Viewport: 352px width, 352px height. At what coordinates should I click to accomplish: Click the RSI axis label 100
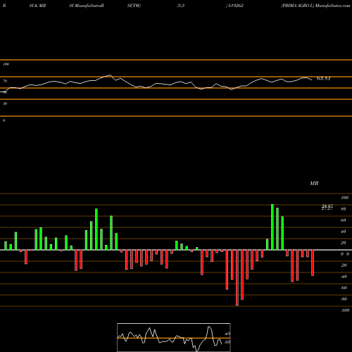coord(6,64)
